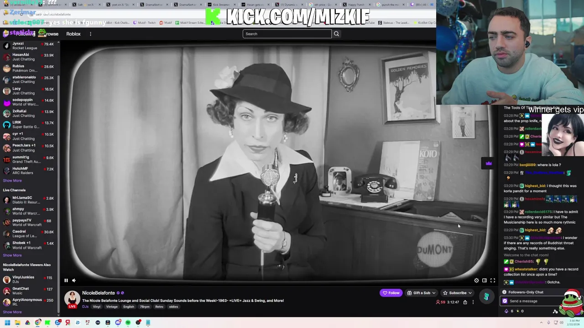Toggle theatre mode on the player
Viewport: 584px width, 328px height.
(x=485, y=281)
